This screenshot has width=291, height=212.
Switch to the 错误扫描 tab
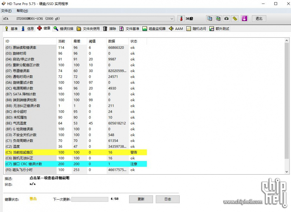64,28
